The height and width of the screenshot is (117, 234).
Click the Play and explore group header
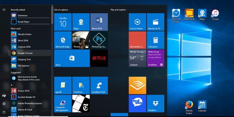tap(118, 10)
